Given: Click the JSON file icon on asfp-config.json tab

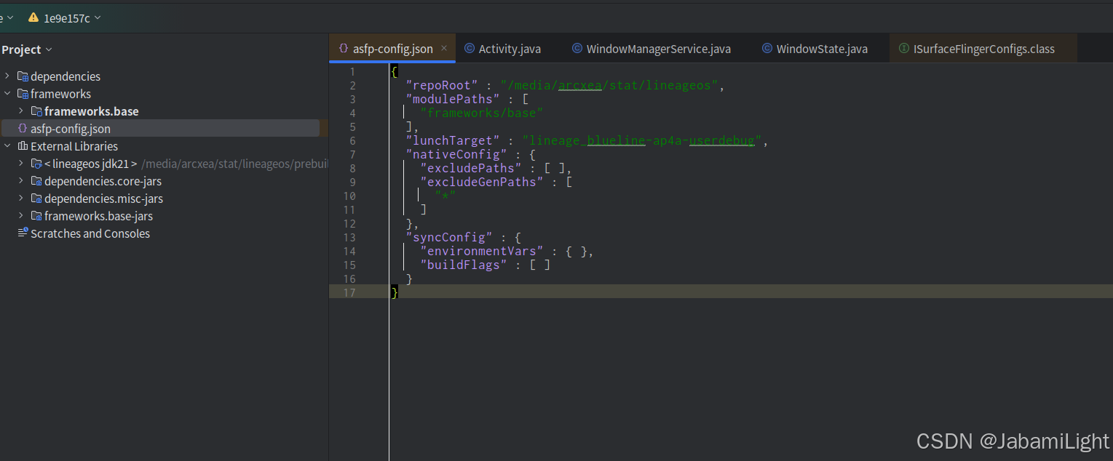Looking at the screenshot, I should (x=343, y=49).
